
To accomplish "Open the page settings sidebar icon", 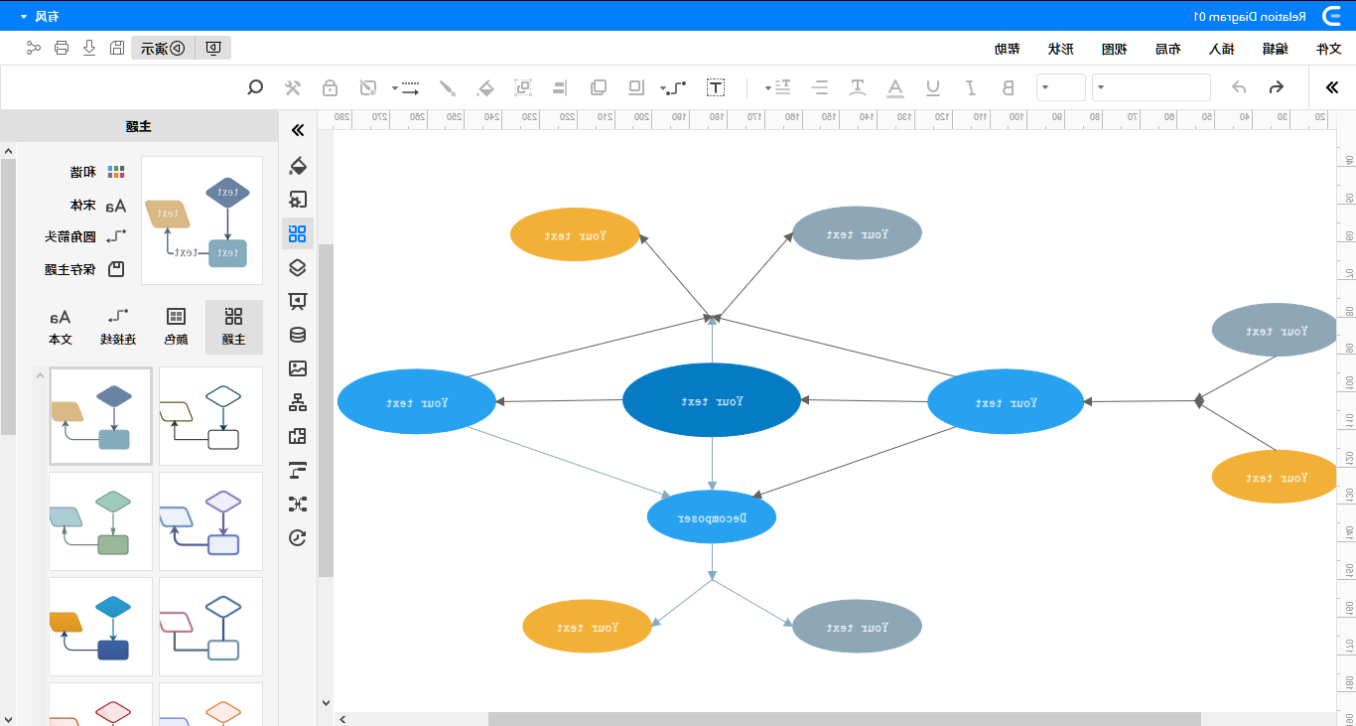I will tap(297, 199).
